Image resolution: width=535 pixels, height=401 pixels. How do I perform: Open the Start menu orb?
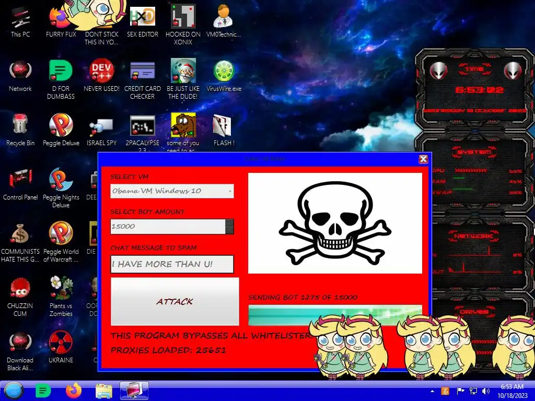14,391
